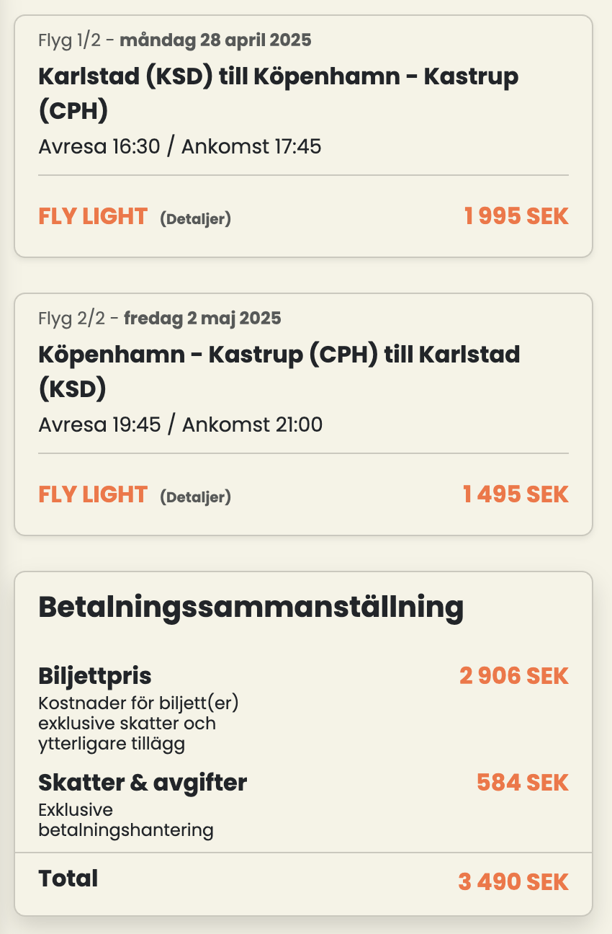Click the 2 906 SEK ticket price amount

point(514,676)
